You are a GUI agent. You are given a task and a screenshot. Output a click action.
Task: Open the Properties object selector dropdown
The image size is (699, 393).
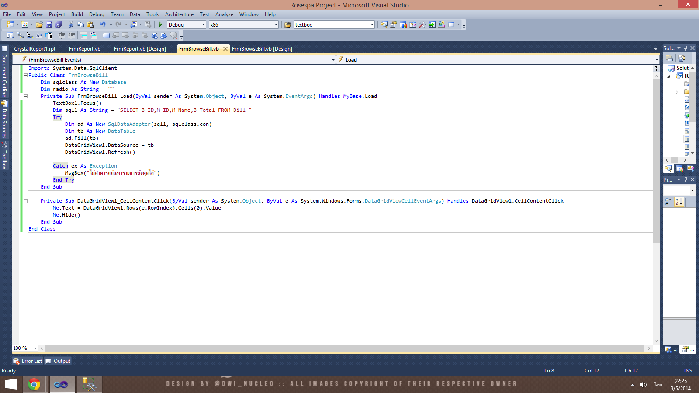pos(692,190)
